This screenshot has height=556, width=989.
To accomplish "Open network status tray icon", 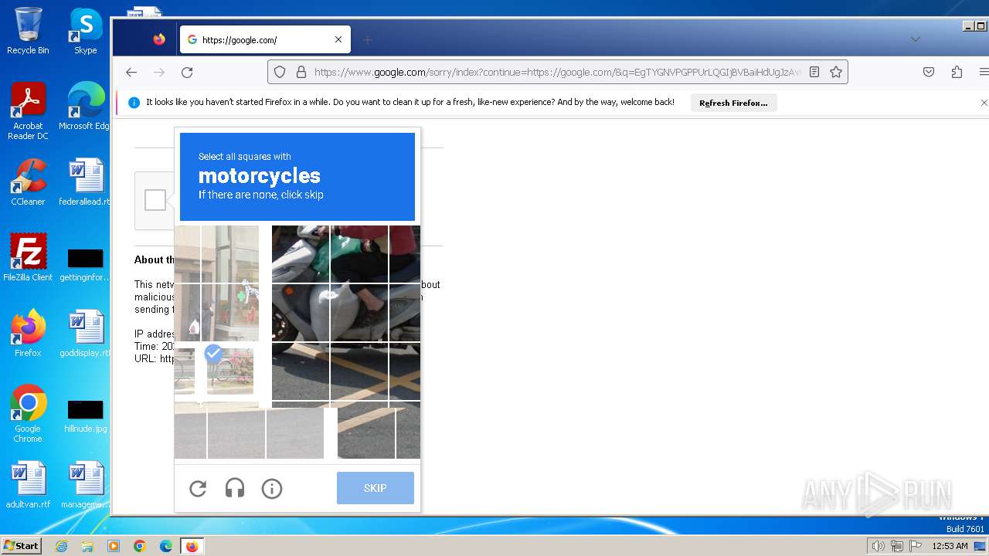I will point(897,546).
